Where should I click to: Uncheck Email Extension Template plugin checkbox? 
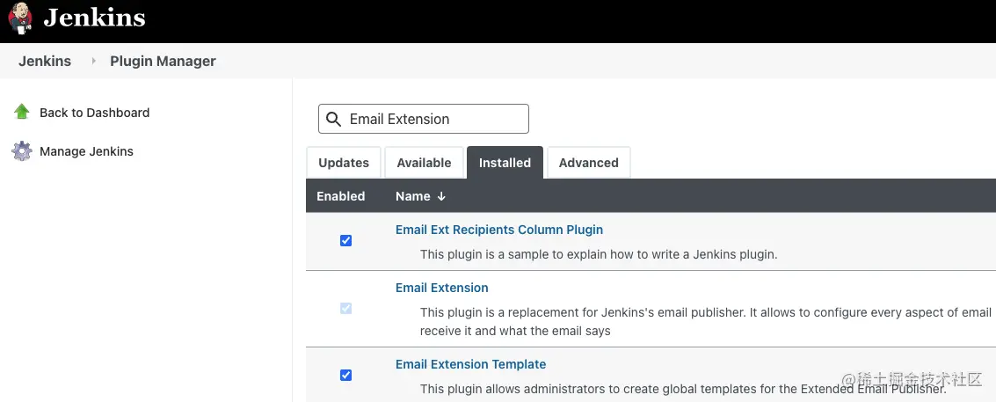tap(345, 376)
